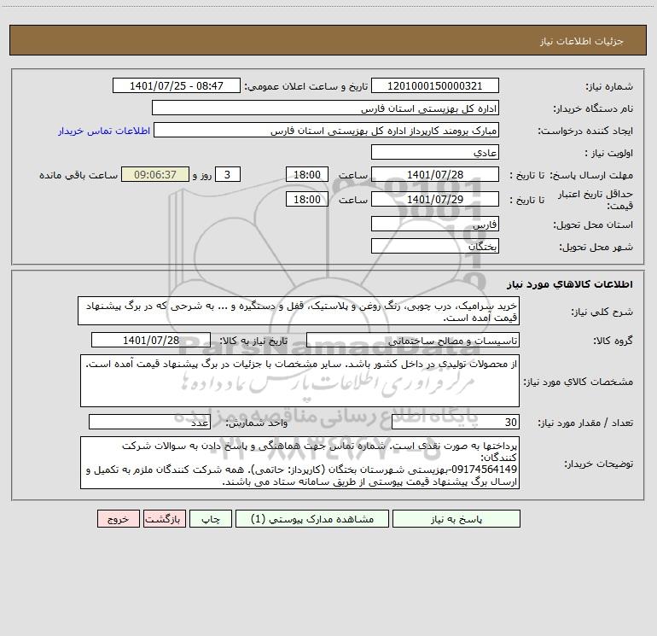Click price validity date 1401/07/29 field

coord(435,199)
